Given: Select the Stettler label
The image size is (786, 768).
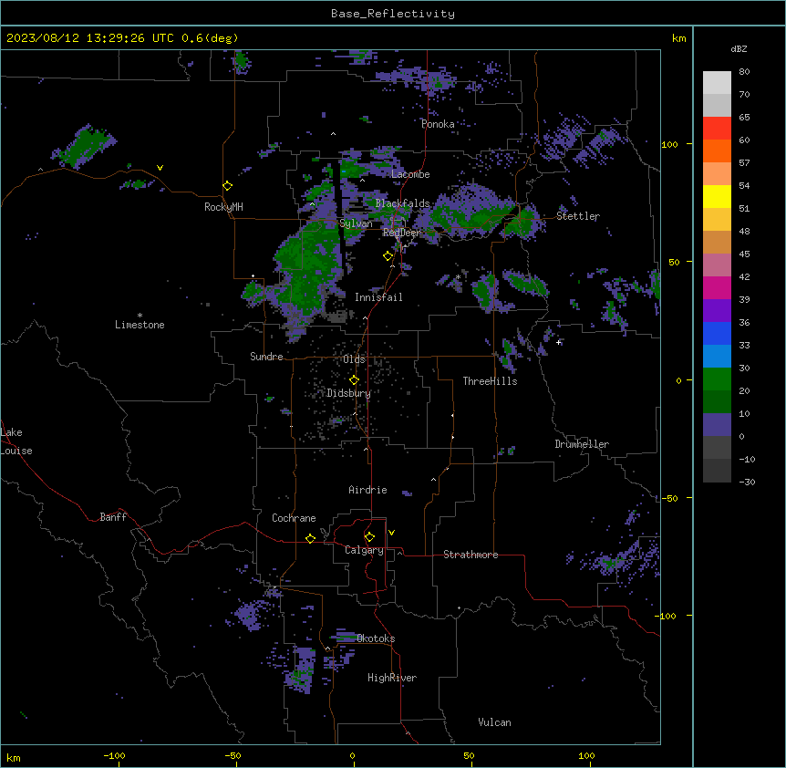Looking at the screenshot, I should click(578, 216).
